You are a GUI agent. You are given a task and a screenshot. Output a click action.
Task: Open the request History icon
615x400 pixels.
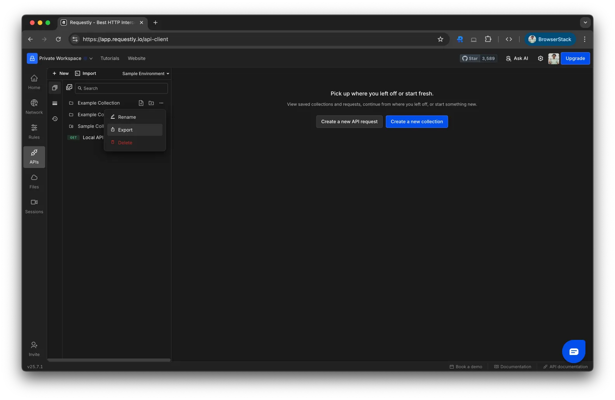pyautogui.click(x=55, y=119)
